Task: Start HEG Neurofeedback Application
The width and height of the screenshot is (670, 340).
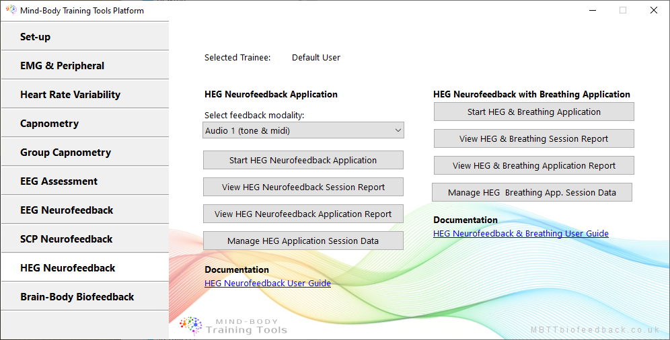Action: click(x=303, y=160)
